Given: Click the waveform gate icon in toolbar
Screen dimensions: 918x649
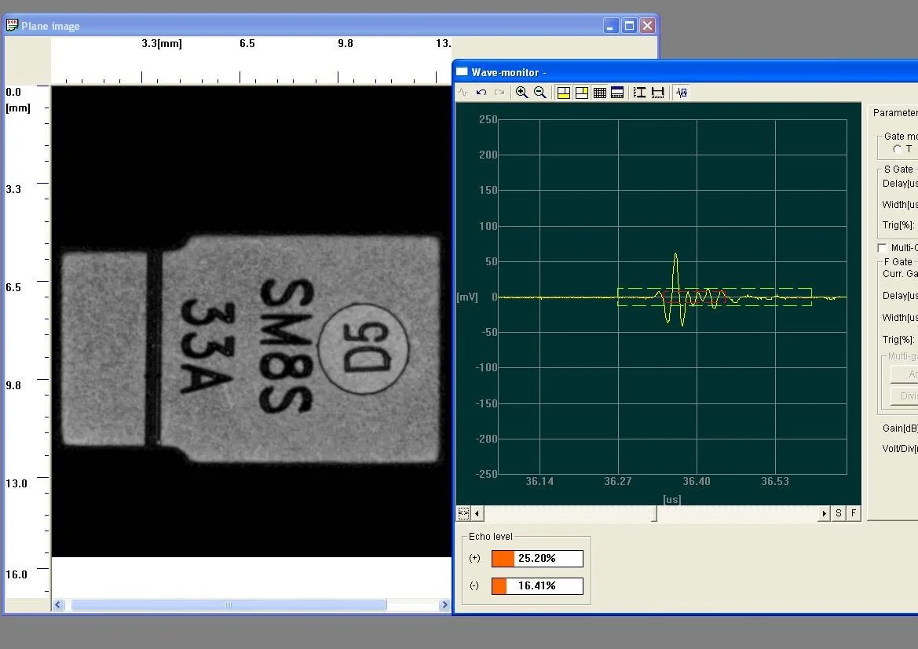Looking at the screenshot, I should [x=681, y=93].
